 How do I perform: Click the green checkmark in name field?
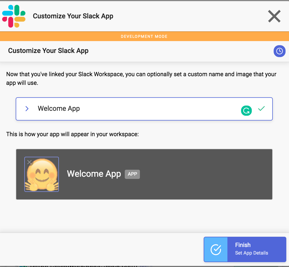click(x=261, y=109)
